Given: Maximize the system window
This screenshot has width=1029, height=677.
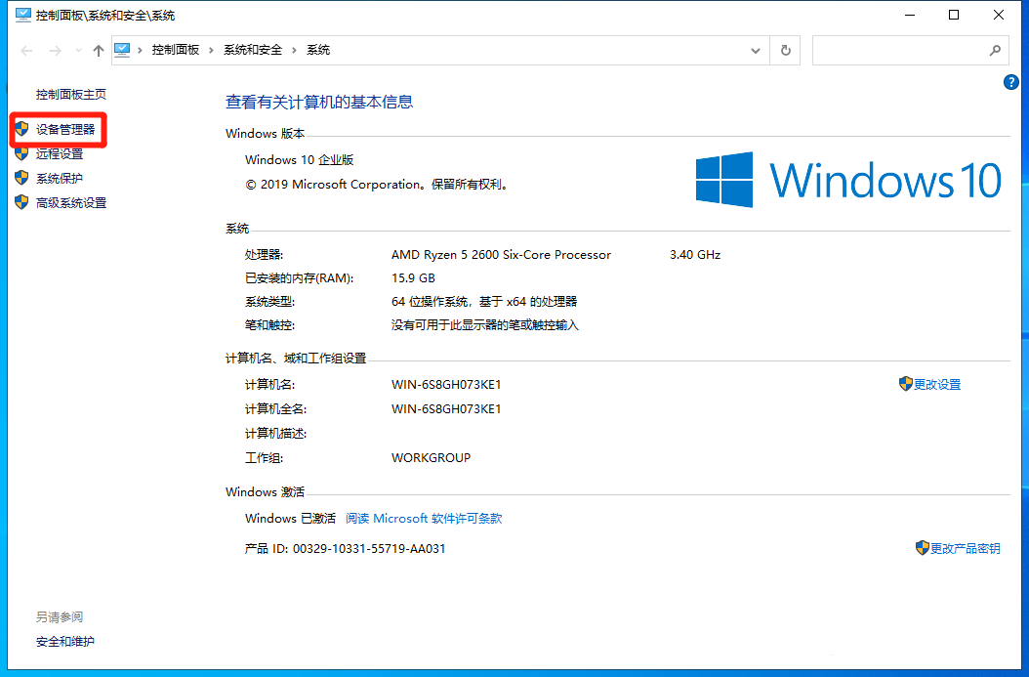Looking at the screenshot, I should click(x=954, y=15).
